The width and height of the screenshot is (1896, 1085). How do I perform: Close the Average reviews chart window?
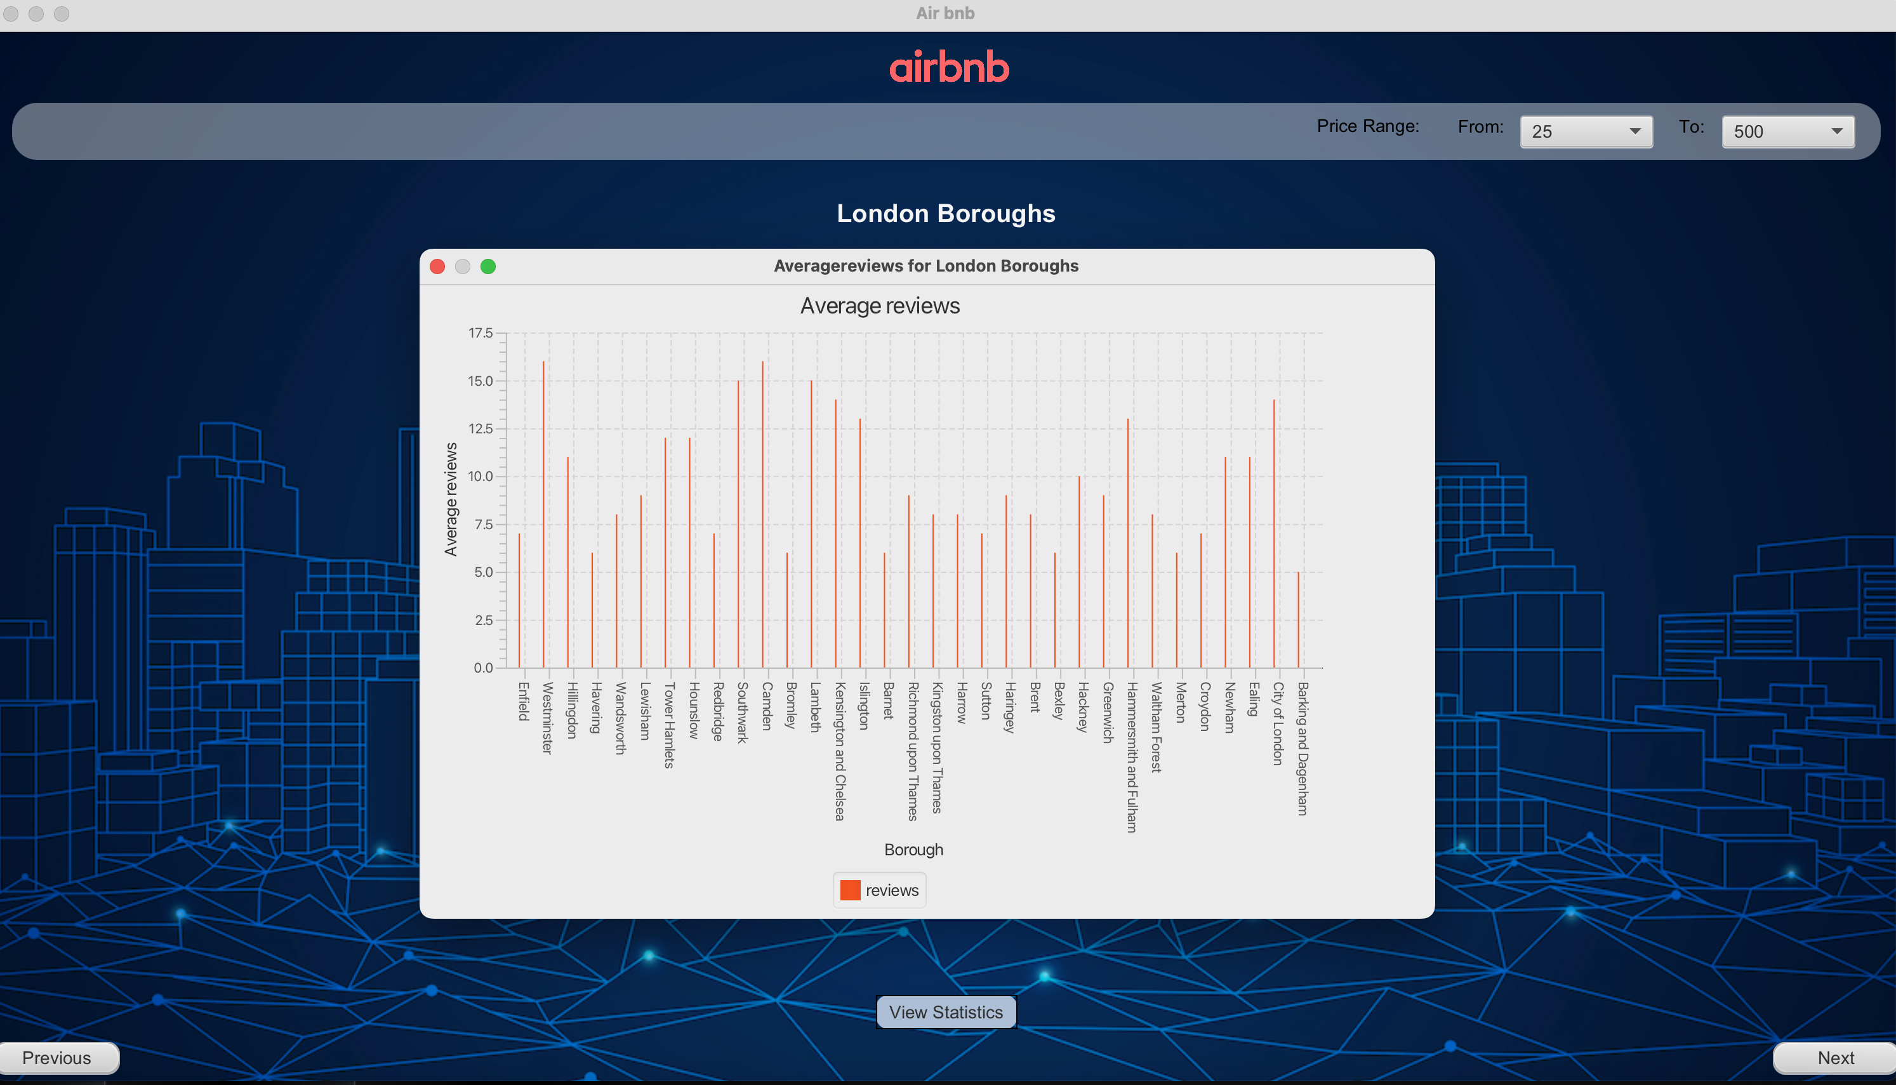pyautogui.click(x=437, y=266)
